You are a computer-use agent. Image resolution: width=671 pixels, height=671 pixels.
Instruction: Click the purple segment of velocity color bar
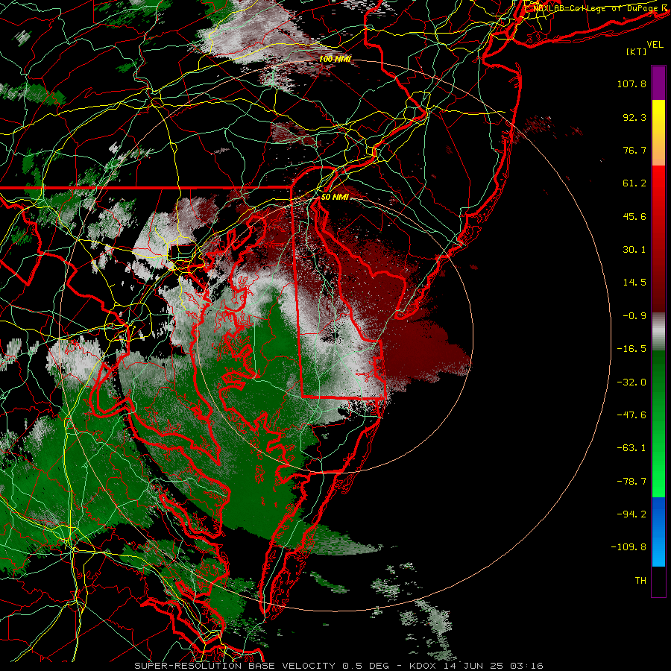click(x=658, y=83)
